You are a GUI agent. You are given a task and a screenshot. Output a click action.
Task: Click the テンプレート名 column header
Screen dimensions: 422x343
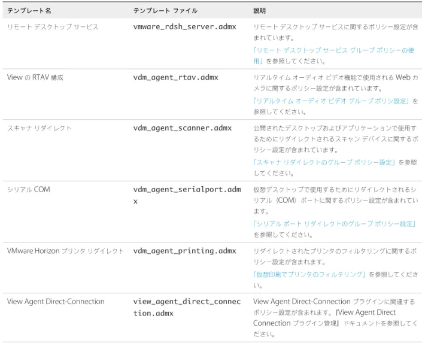point(29,11)
